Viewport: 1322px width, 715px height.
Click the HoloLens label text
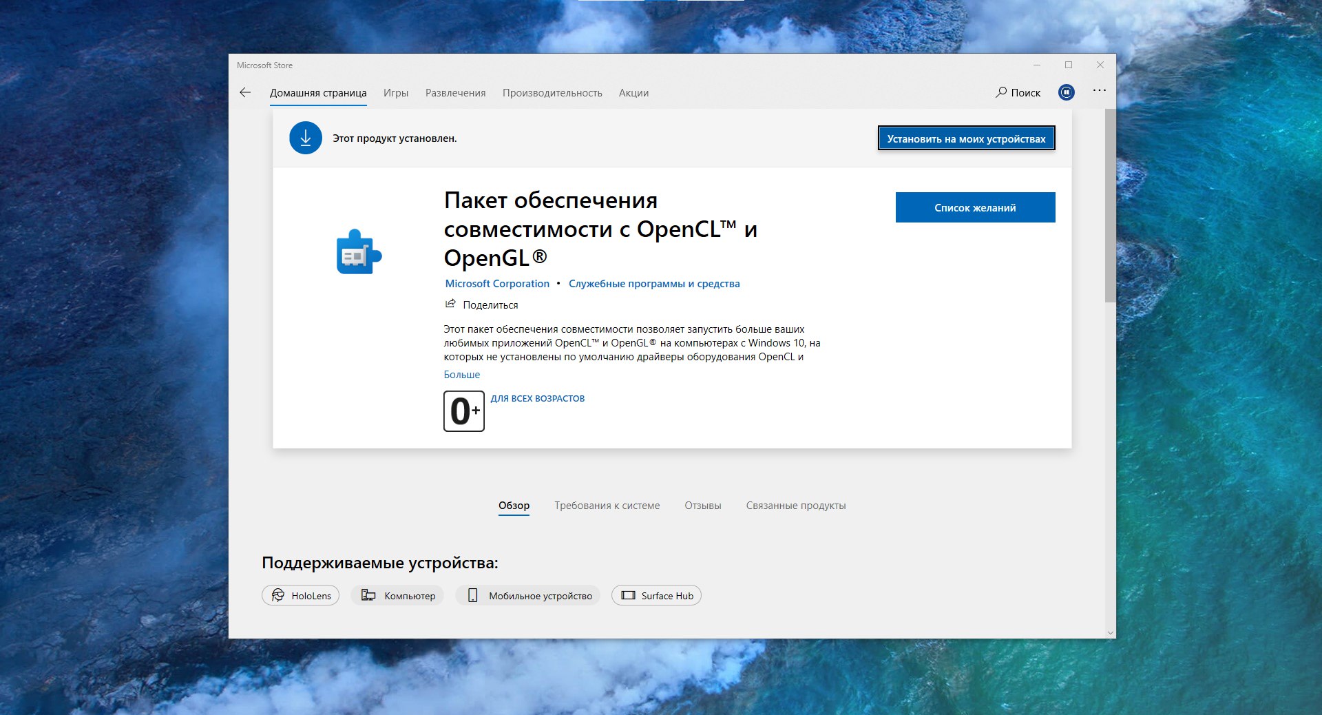coord(311,596)
